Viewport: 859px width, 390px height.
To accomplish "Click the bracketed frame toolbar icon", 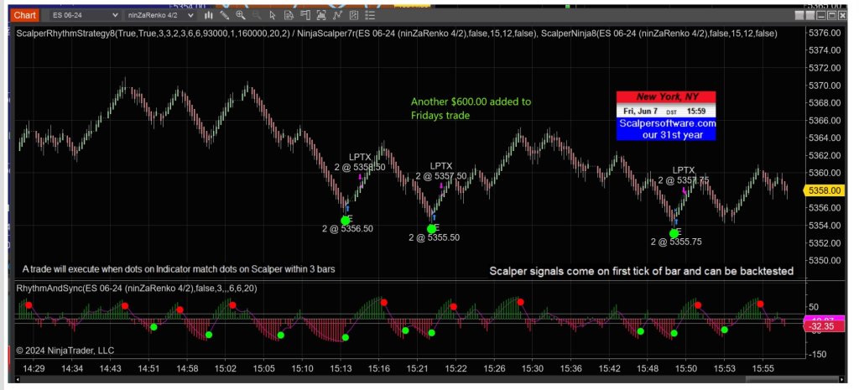I will point(321,15).
